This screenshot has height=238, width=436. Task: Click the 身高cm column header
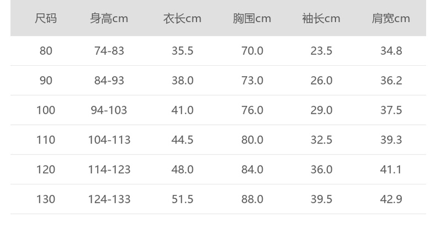[x=109, y=19]
